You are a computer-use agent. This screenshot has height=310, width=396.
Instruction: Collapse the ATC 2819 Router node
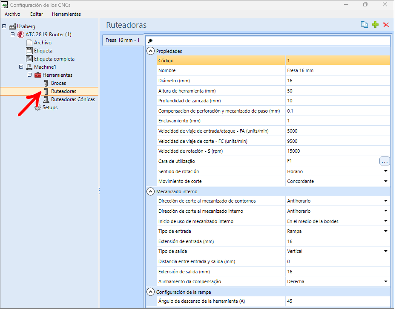click(x=12, y=35)
